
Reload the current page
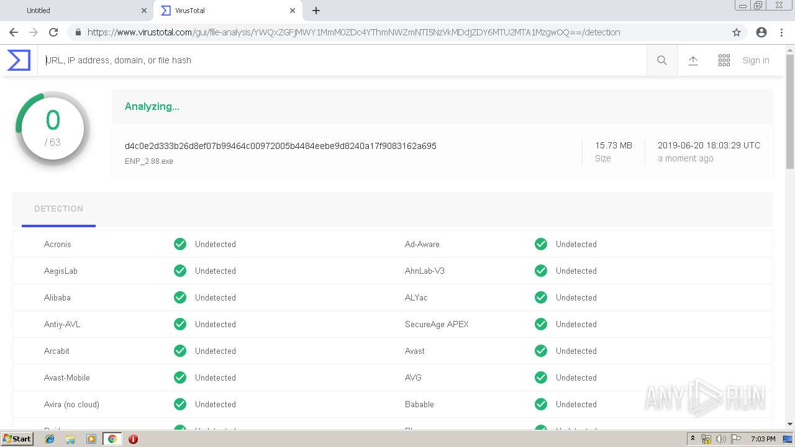[x=53, y=32]
